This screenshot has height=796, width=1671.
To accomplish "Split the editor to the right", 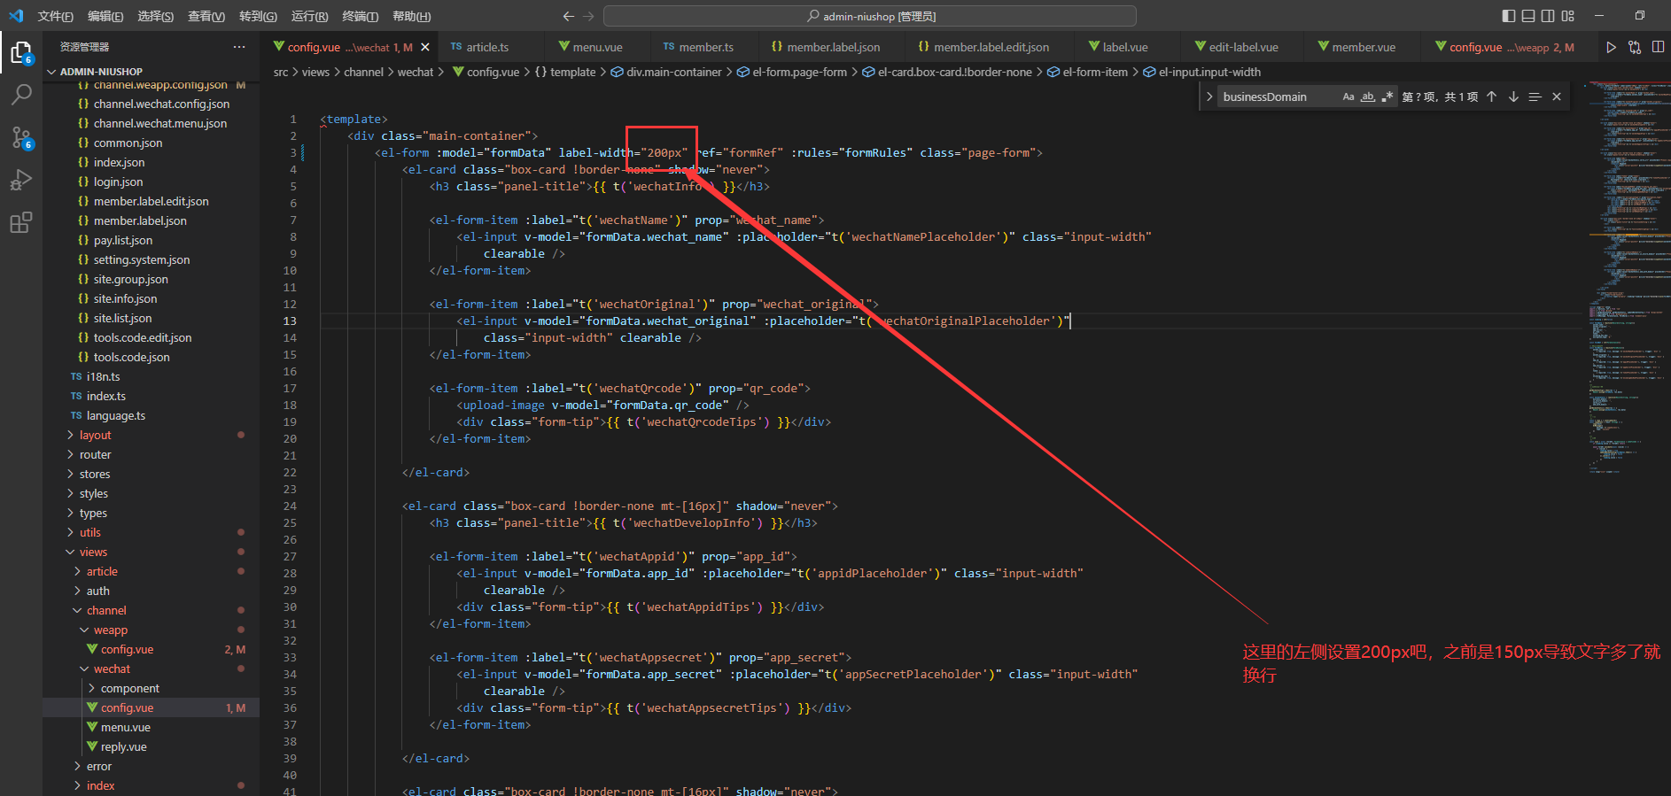I will pyautogui.click(x=1658, y=47).
